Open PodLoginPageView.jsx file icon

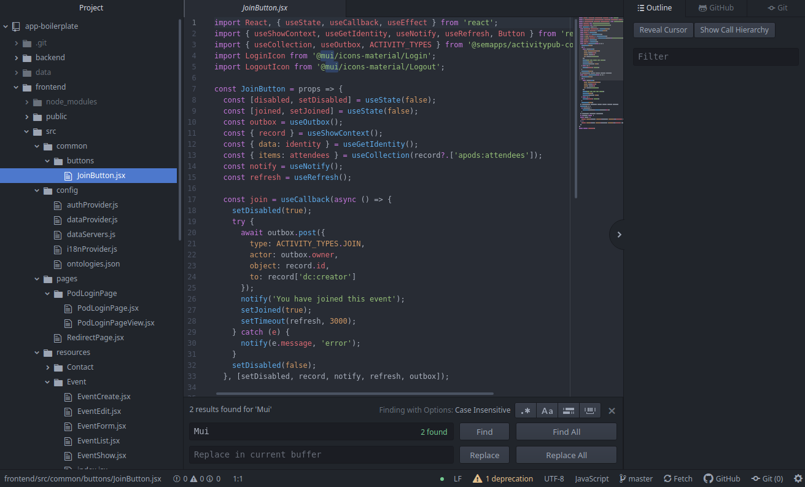[x=69, y=323]
